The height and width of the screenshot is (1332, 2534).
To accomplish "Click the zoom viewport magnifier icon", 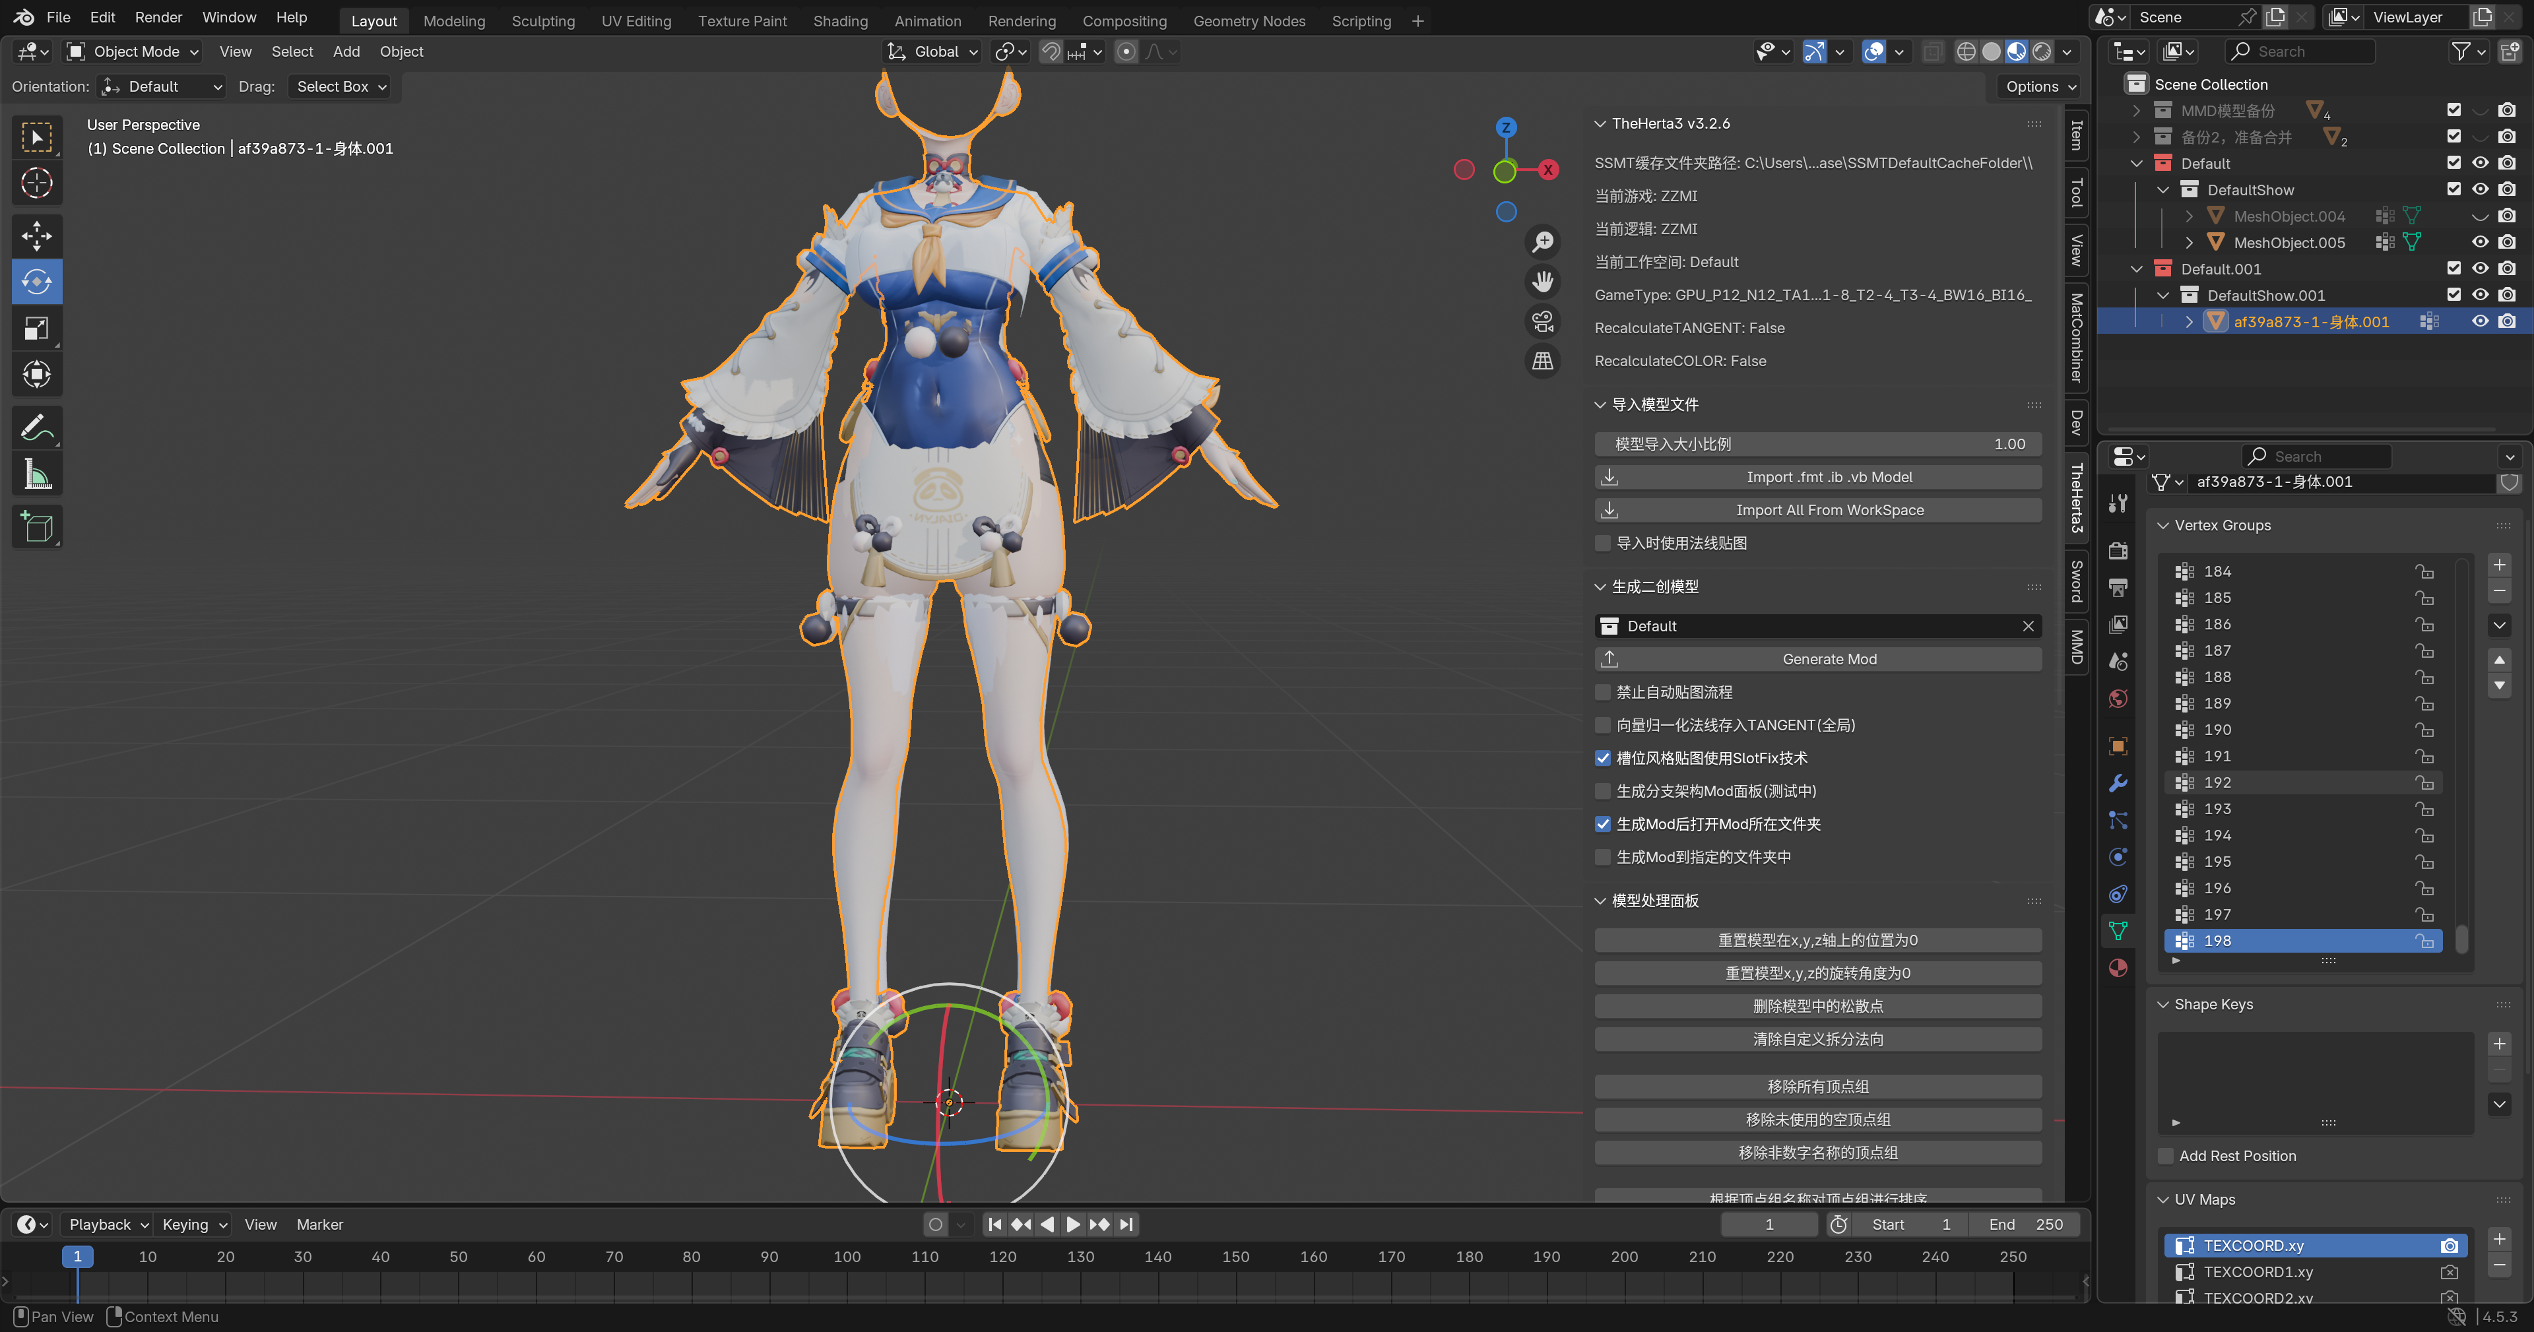I will click(x=1542, y=241).
